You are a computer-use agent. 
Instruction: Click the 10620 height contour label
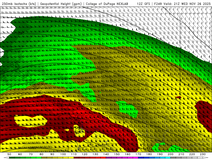pyautogui.click(x=32, y=148)
